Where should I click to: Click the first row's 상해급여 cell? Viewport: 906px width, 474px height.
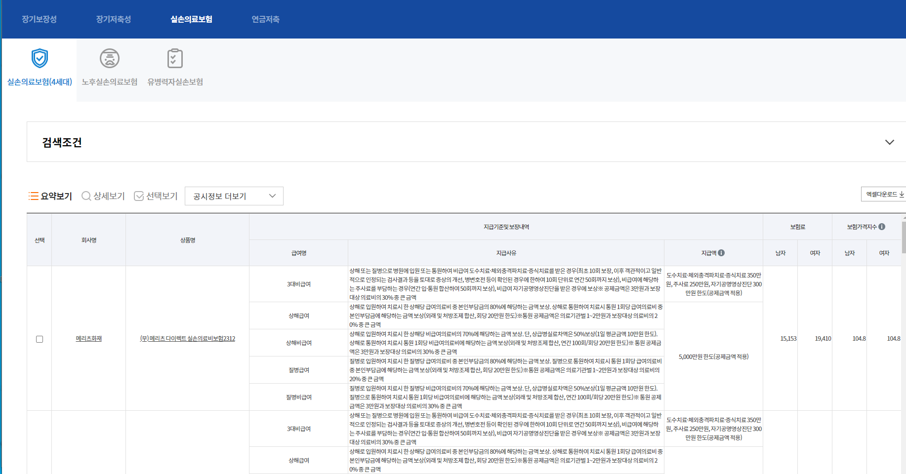click(x=299, y=316)
